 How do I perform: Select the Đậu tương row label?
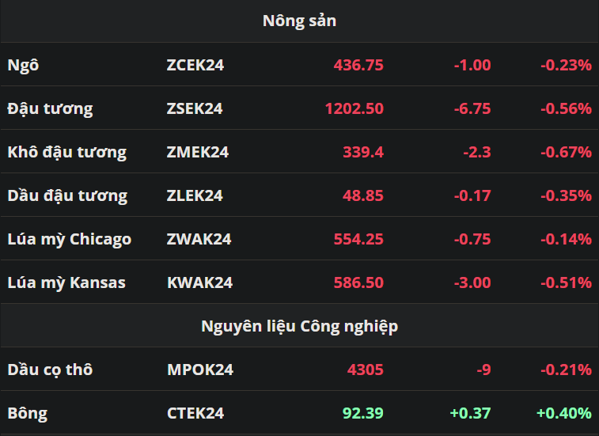click(50, 109)
